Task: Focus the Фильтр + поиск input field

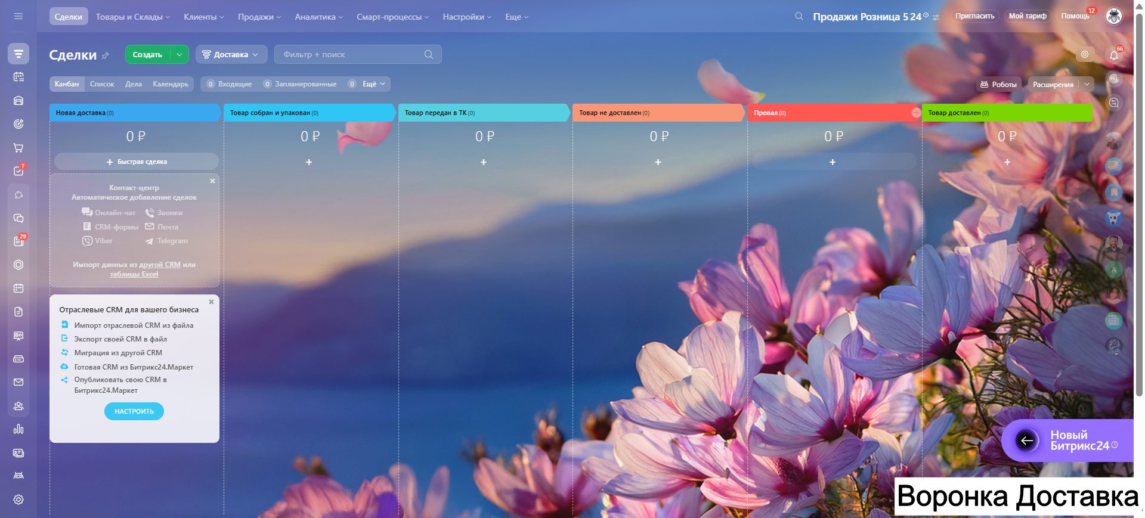Action: 358,54
